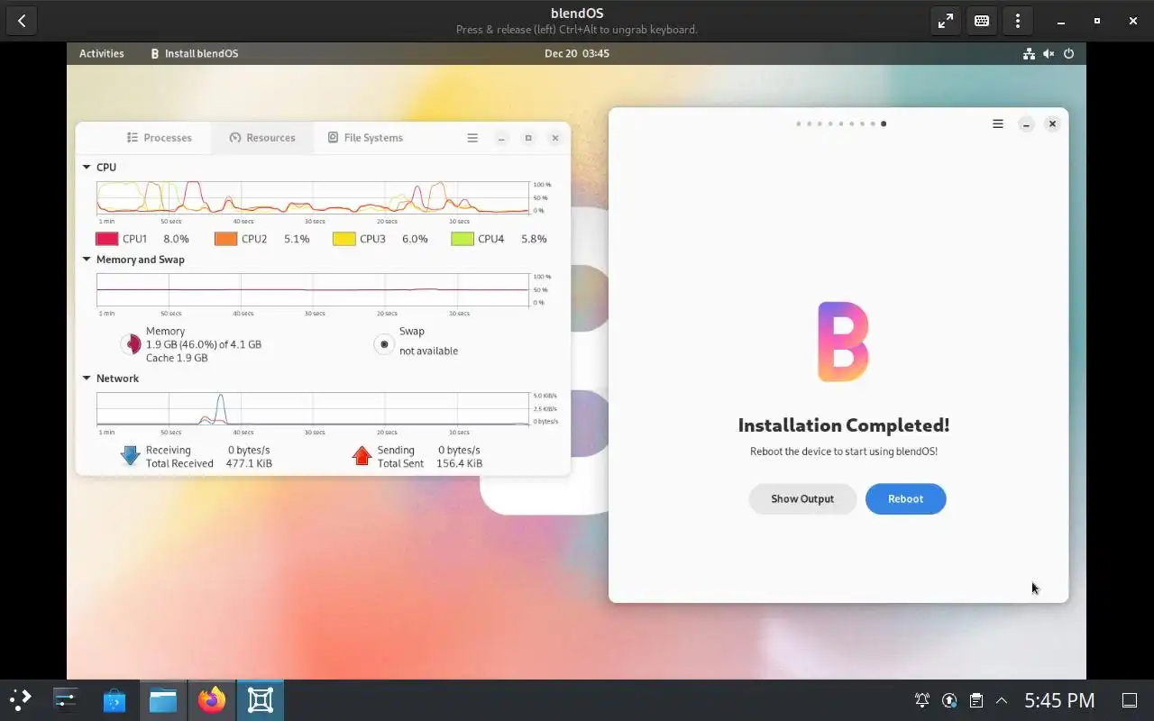The height and width of the screenshot is (721, 1154).
Task: Click the red Sending arrow icon
Action: coord(362,456)
